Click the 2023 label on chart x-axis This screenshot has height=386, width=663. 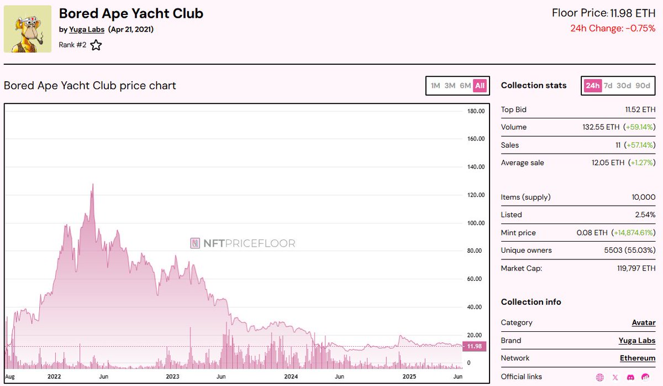click(173, 376)
